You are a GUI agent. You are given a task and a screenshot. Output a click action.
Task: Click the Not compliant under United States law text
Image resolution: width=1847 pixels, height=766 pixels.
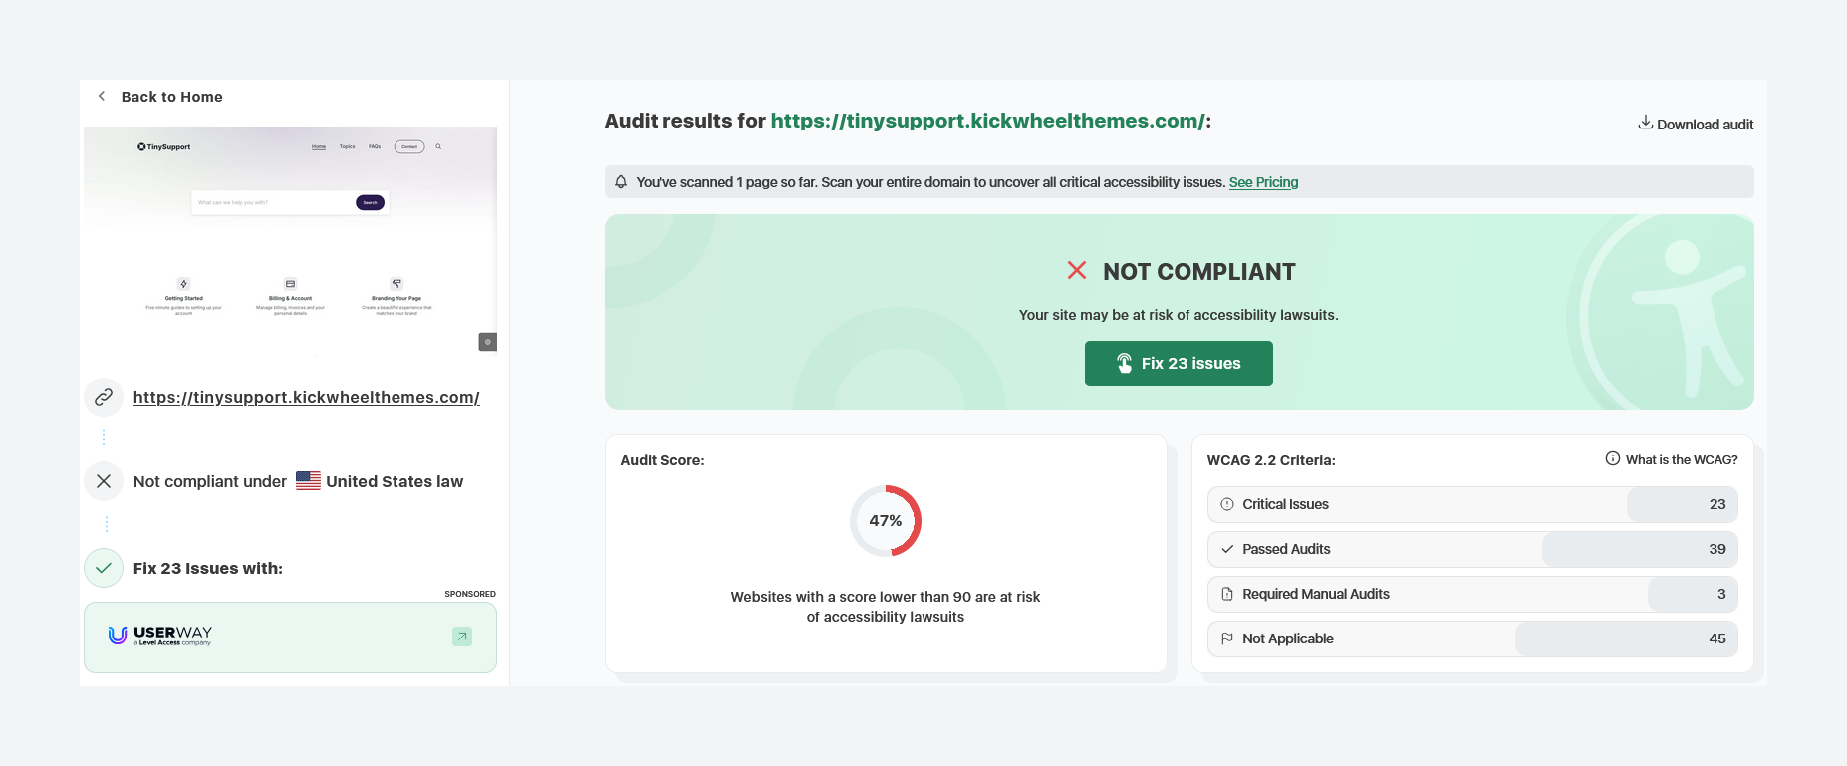[298, 481]
